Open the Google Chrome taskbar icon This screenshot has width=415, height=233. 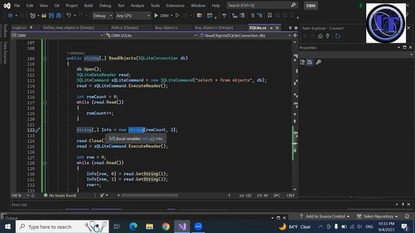[x=166, y=227]
